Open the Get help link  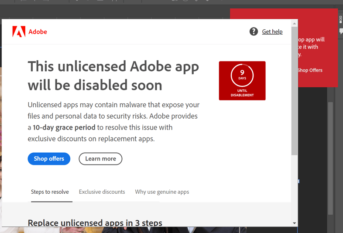click(272, 31)
